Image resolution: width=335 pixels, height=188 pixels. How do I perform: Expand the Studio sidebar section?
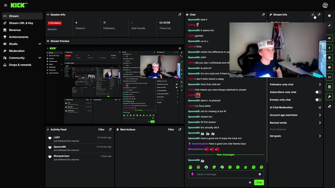click(x=40, y=44)
